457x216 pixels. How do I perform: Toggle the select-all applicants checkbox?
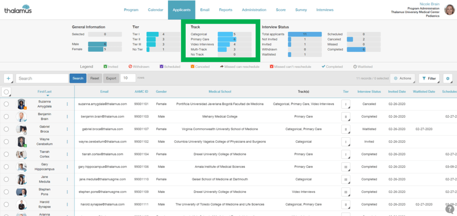6,92
